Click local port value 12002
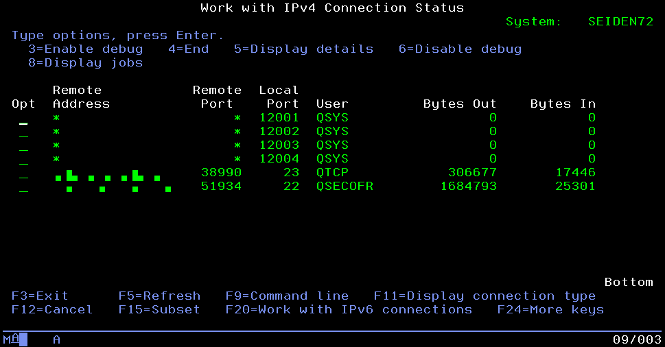 [x=279, y=132]
